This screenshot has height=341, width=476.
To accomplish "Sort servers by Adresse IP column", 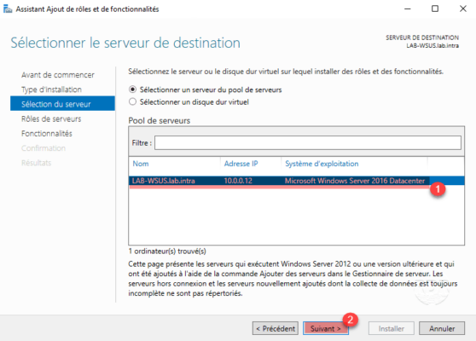I will coord(241,164).
